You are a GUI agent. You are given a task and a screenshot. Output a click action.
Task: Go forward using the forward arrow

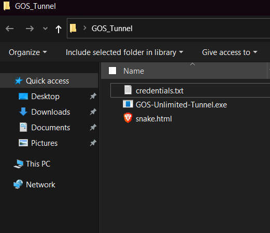(x=30, y=29)
